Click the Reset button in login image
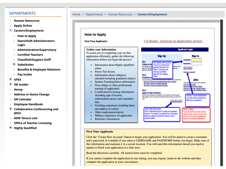 pos(190,68)
